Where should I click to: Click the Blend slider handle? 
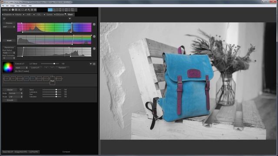[x=56, y=90]
